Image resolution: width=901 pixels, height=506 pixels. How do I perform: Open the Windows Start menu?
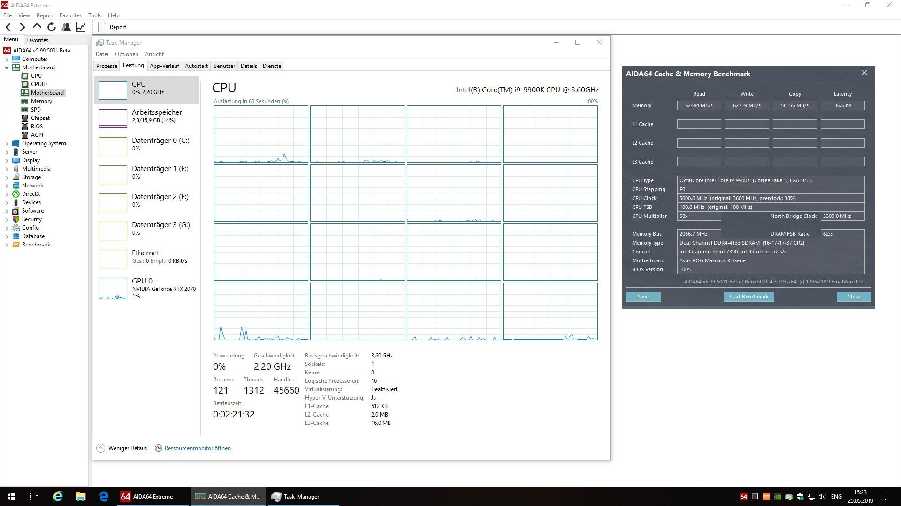11,497
